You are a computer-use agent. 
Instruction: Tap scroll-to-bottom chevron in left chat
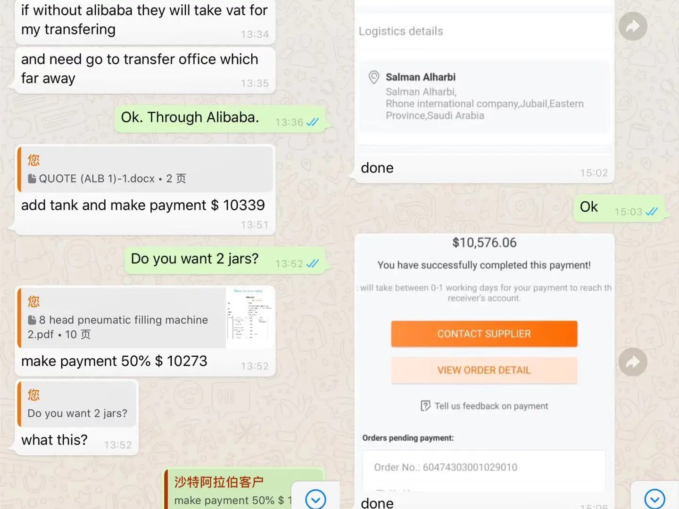(x=315, y=499)
